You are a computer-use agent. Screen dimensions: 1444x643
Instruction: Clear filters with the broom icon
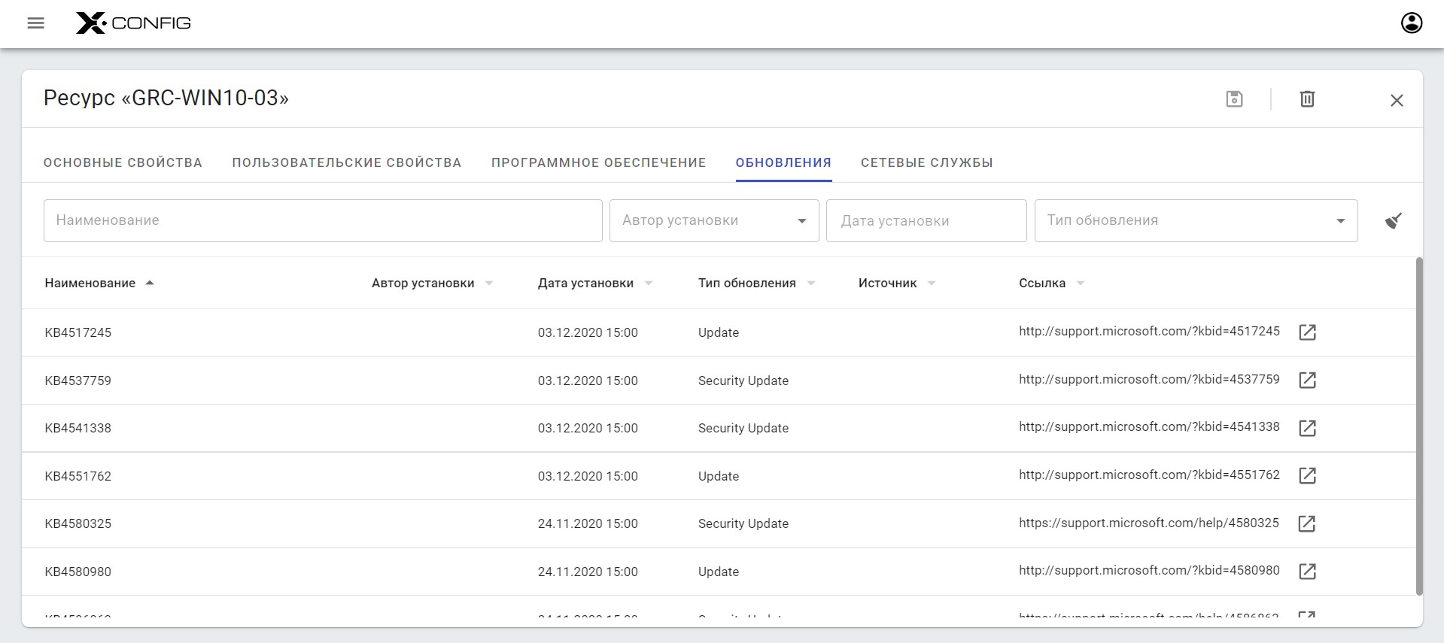tap(1393, 221)
